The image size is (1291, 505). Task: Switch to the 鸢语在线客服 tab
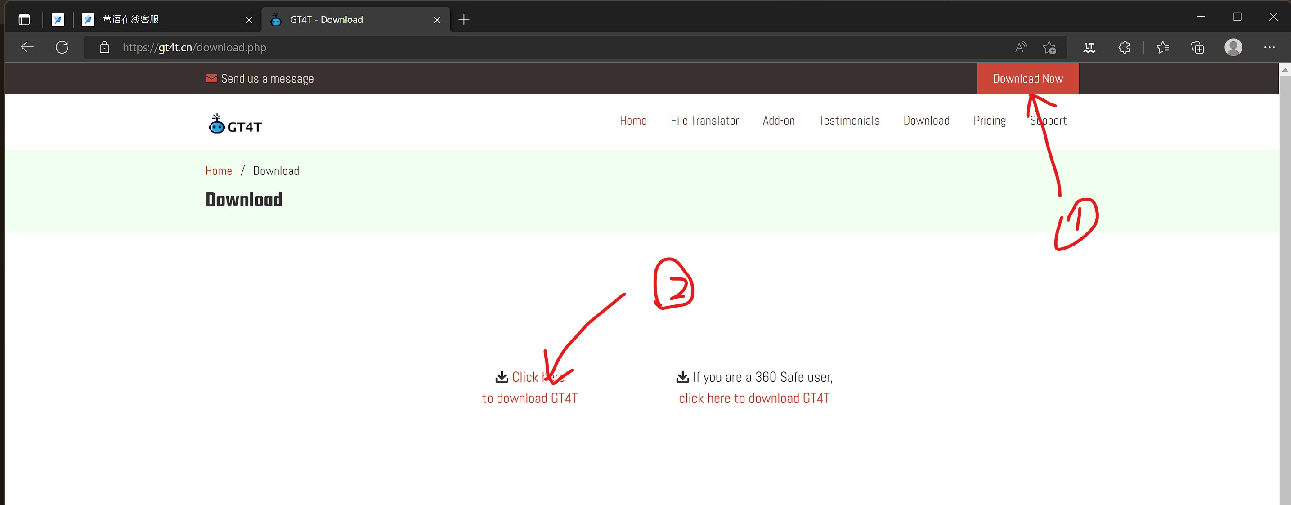[150, 19]
